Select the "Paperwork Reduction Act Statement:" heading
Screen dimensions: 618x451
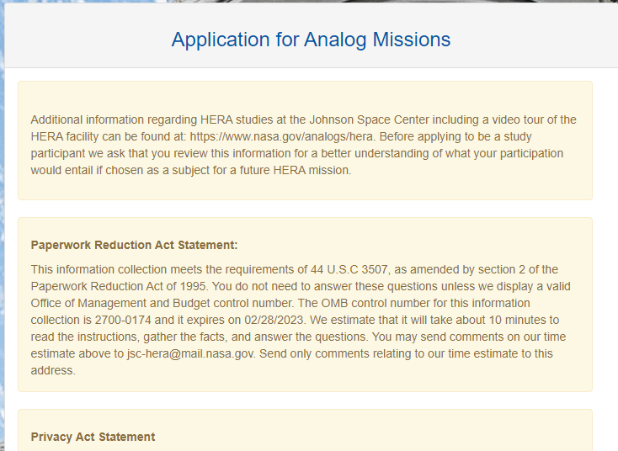click(x=135, y=245)
